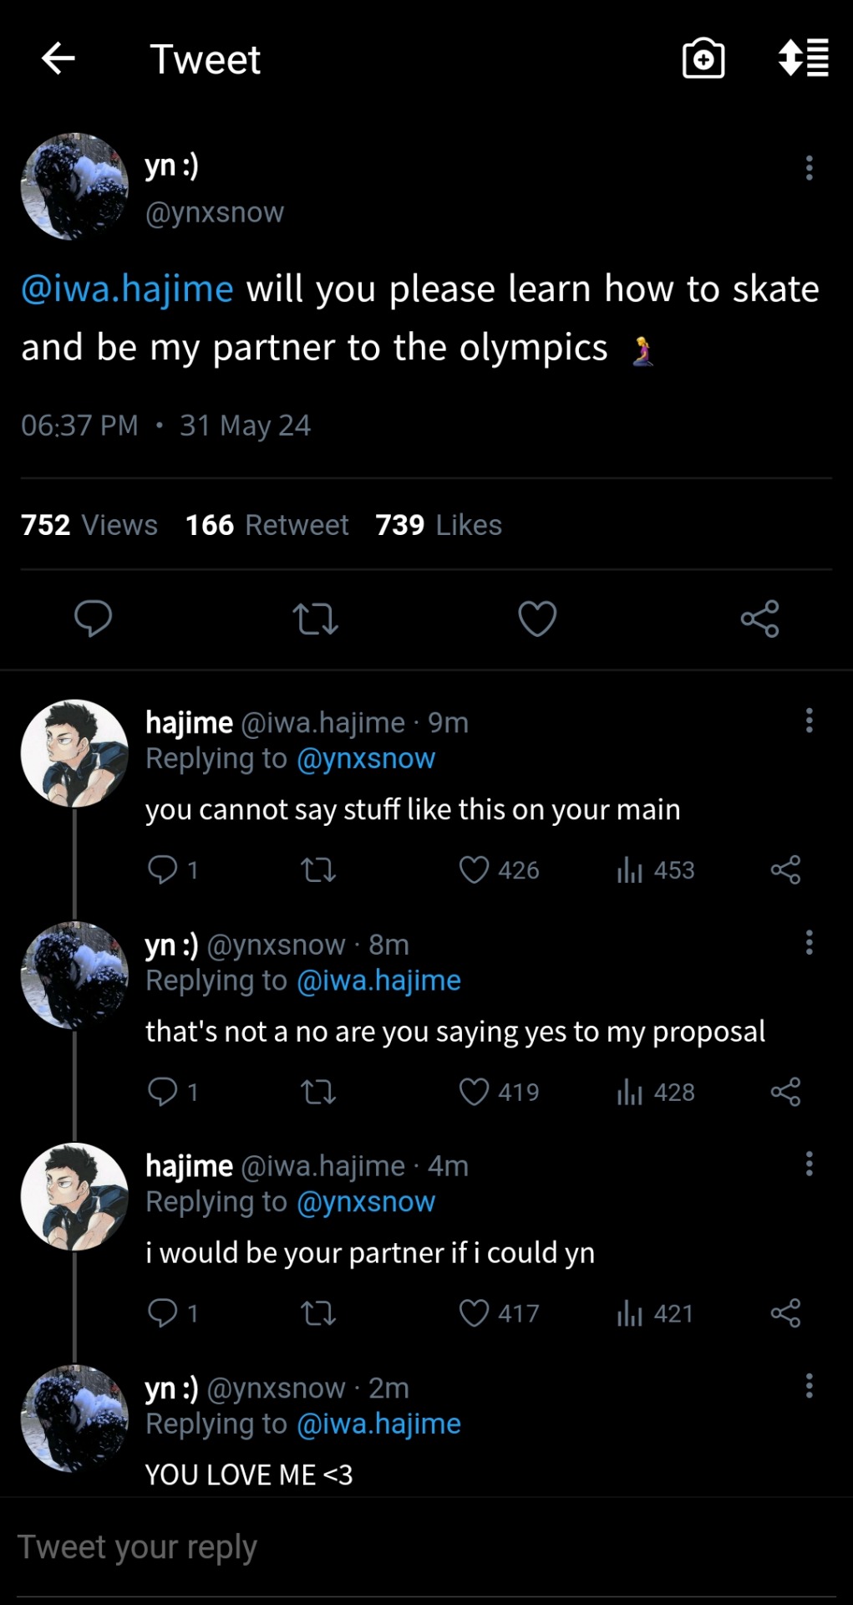
Task: Open more options on hajime's 9m reply
Action: (809, 721)
